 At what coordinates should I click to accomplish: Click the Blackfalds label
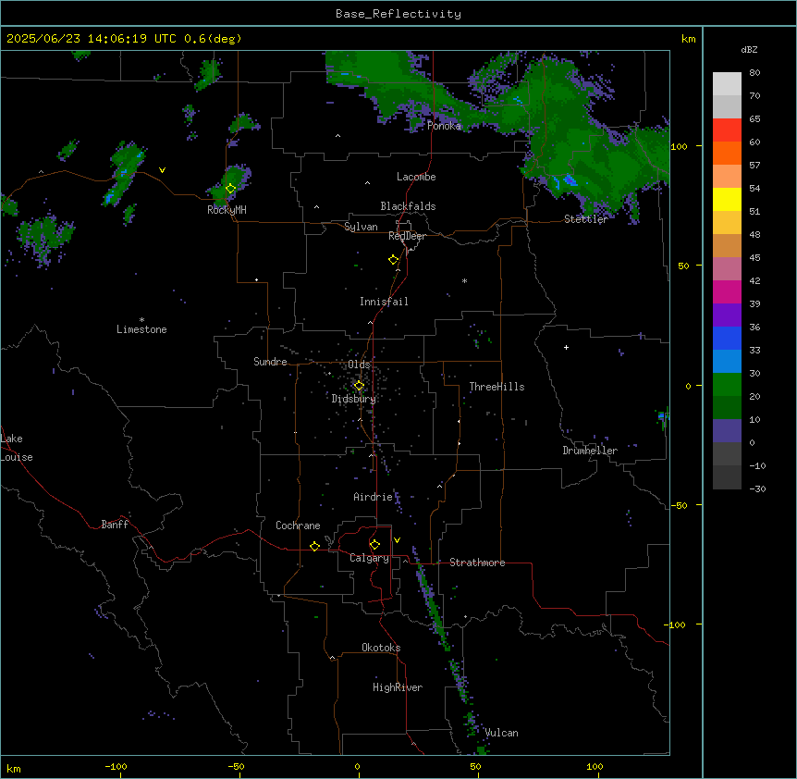[408, 206]
